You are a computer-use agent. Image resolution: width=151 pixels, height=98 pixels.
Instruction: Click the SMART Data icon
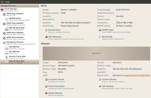(100, 30)
